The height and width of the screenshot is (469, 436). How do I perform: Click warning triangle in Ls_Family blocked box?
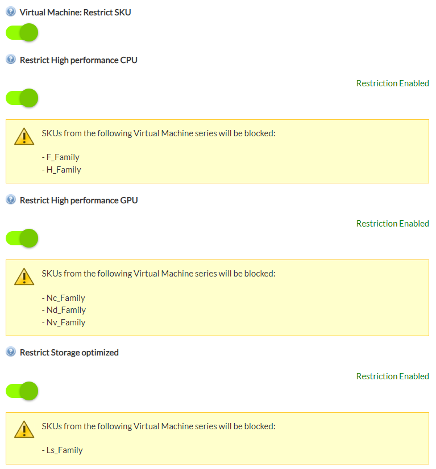(24, 429)
